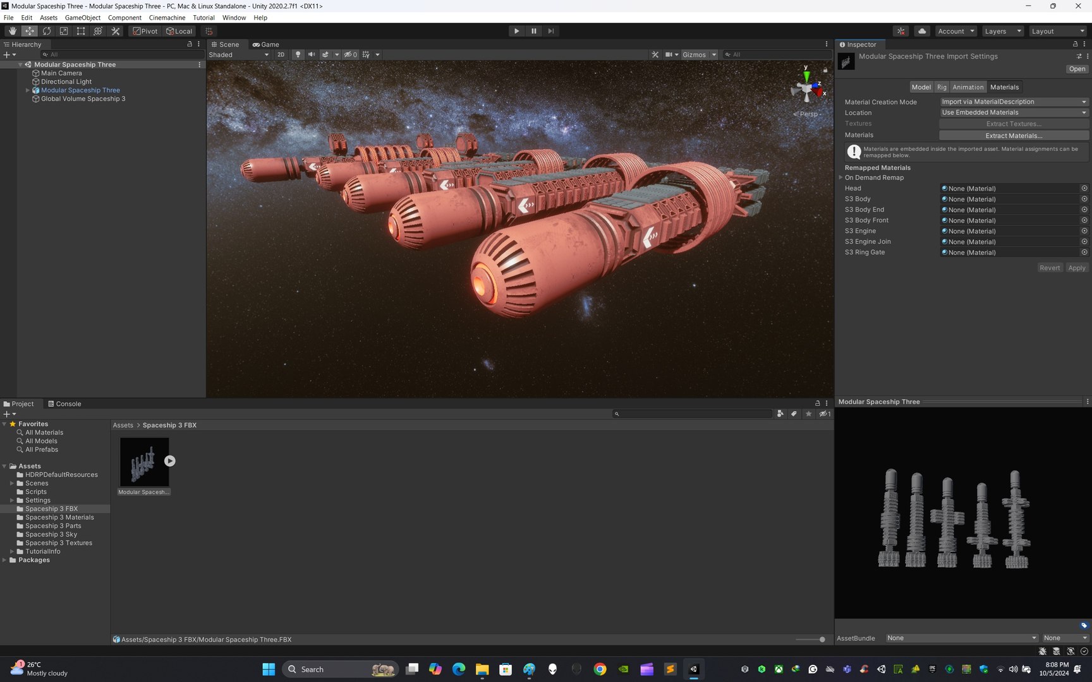Select the Move tool
The width and height of the screenshot is (1092, 682).
click(29, 31)
